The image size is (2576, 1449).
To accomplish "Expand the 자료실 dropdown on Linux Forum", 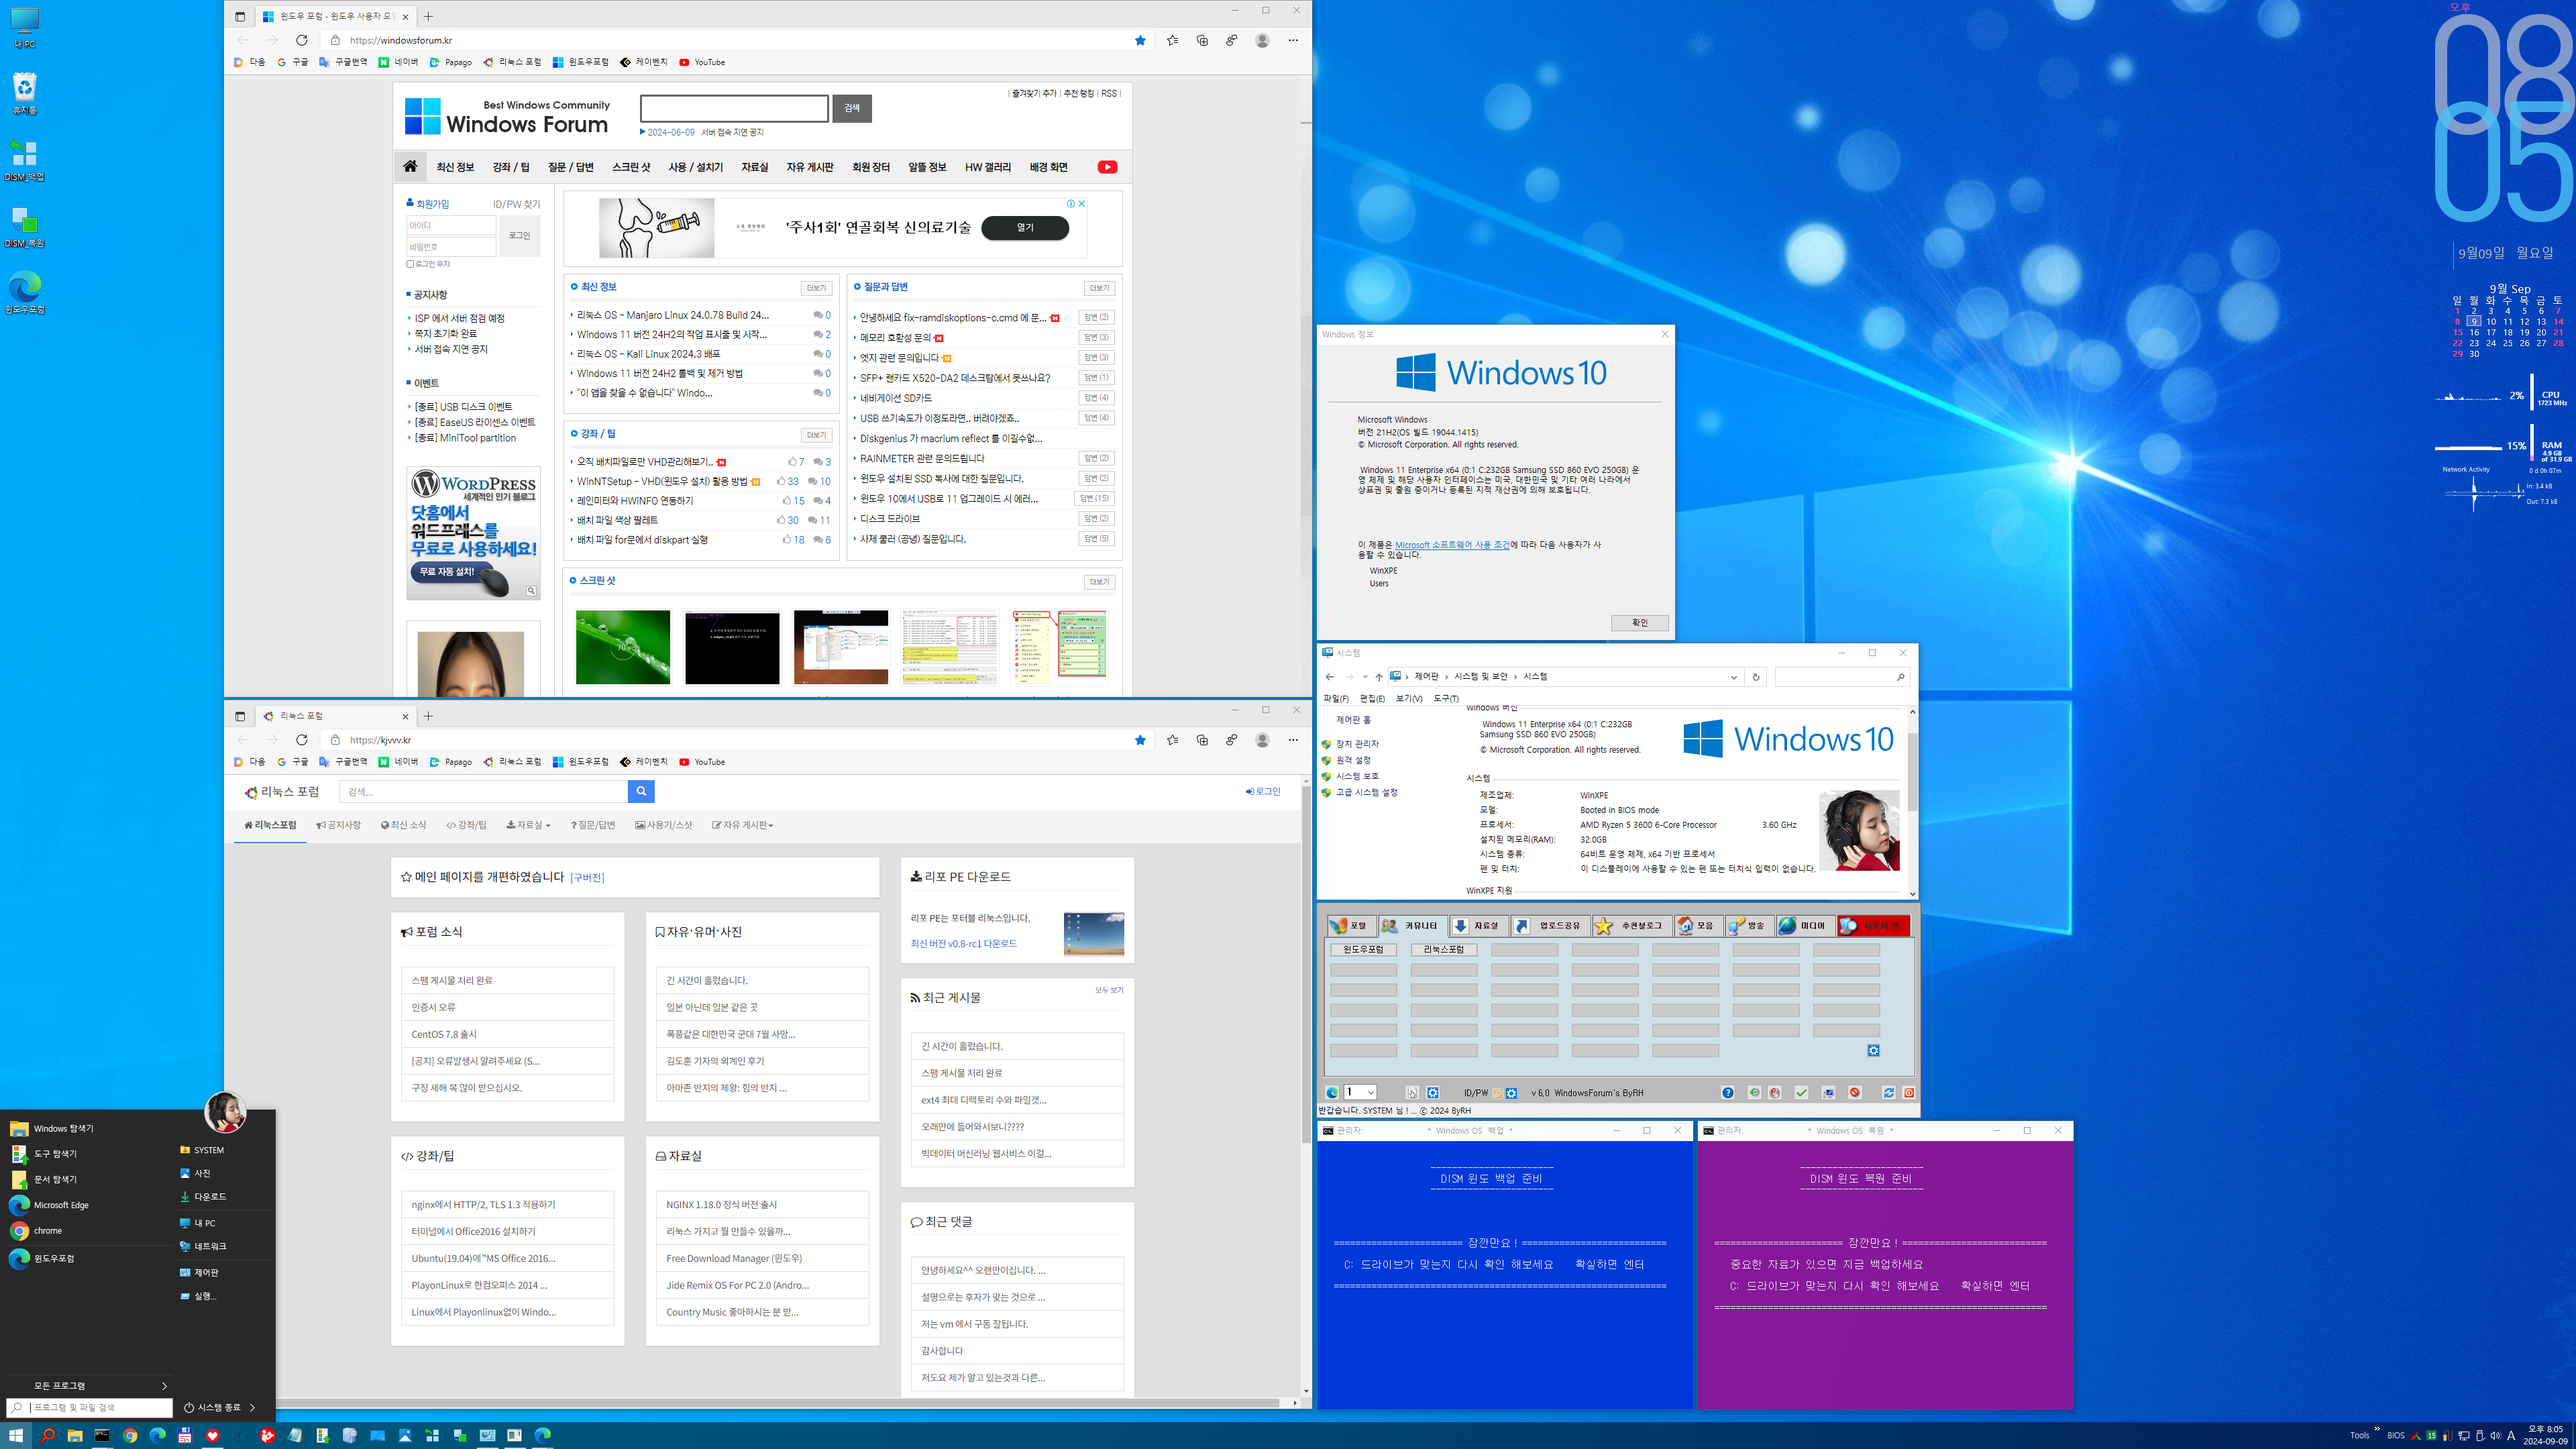I will click(529, 825).
